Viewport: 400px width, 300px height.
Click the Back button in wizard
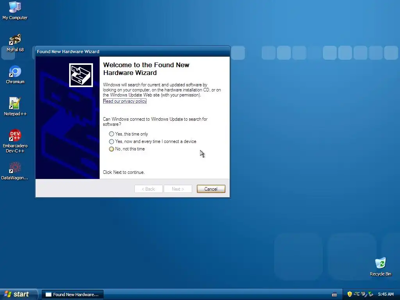(148, 189)
